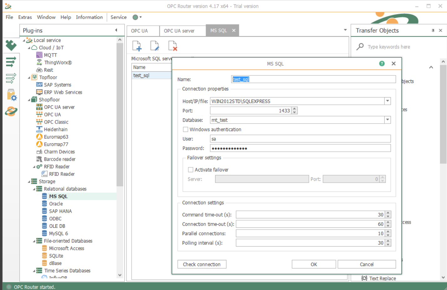Click the MQTT plug-in icon
This screenshot has width=447, height=290.
pos(39,55)
